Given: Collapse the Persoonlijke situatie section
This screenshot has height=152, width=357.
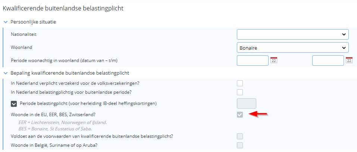Looking at the screenshot, I should (6, 22).
